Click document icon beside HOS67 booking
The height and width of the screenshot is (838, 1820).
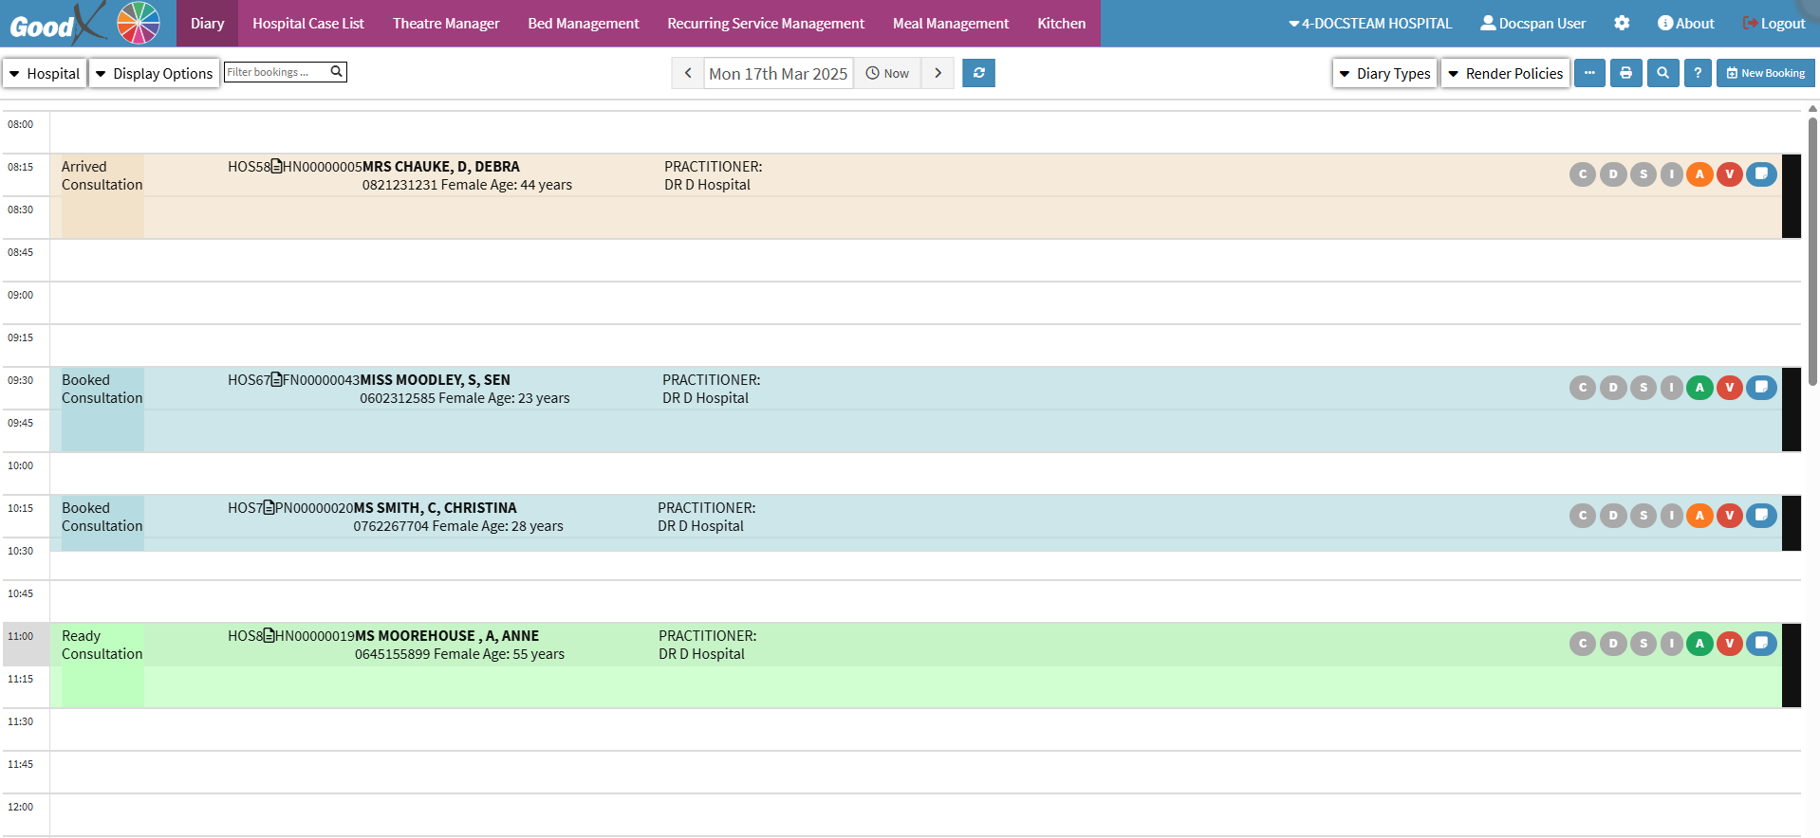(276, 380)
